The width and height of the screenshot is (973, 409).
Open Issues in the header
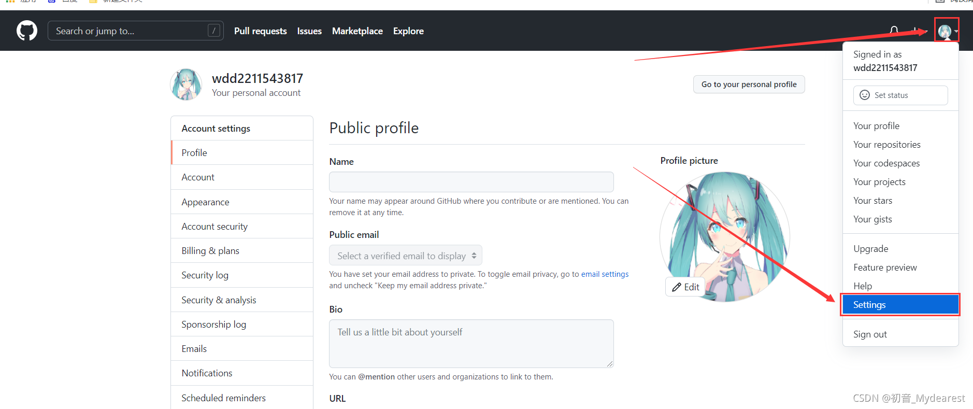[x=309, y=31]
